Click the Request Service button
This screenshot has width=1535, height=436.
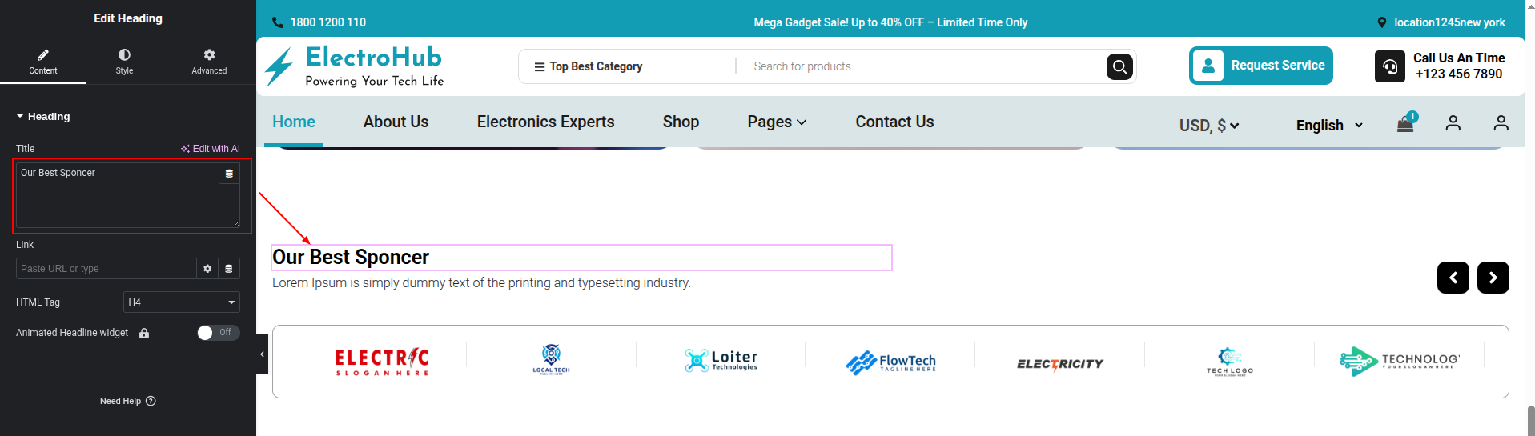tap(1260, 66)
